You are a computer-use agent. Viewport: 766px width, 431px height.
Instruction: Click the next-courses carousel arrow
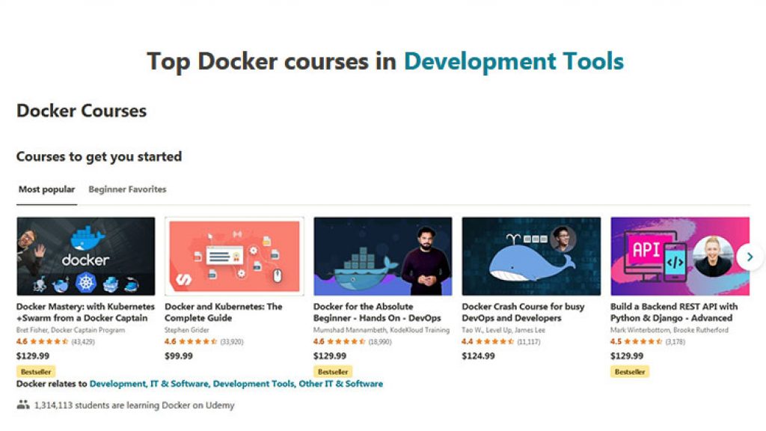click(750, 257)
